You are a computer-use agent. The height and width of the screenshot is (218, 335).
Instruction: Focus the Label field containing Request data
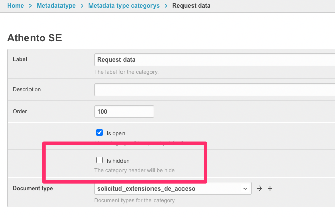coord(214,59)
